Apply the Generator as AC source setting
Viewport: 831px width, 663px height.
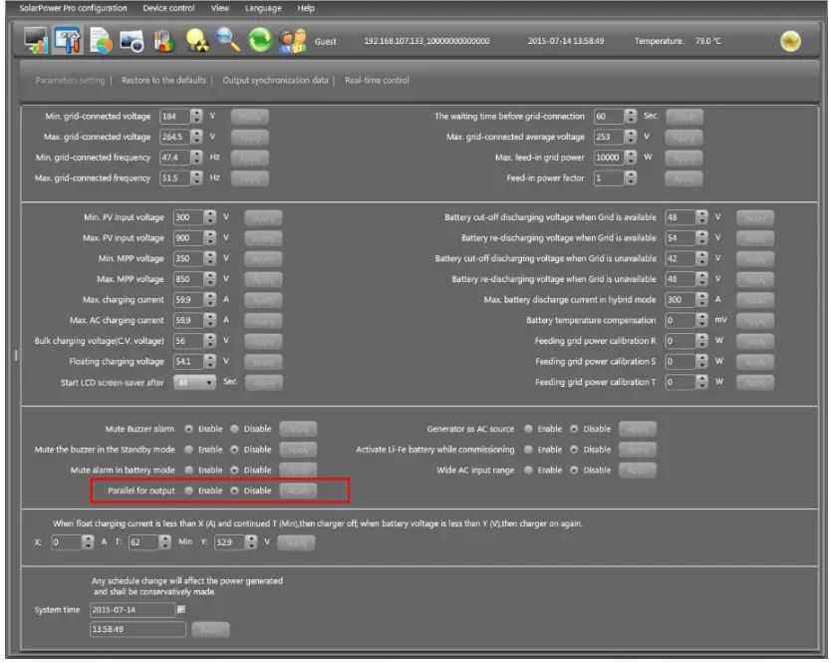pos(638,429)
